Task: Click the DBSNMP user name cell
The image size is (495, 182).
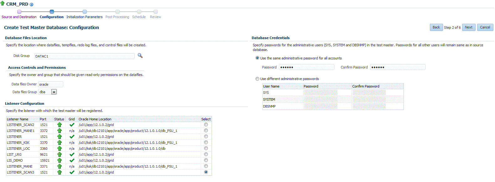Action: click(269, 106)
